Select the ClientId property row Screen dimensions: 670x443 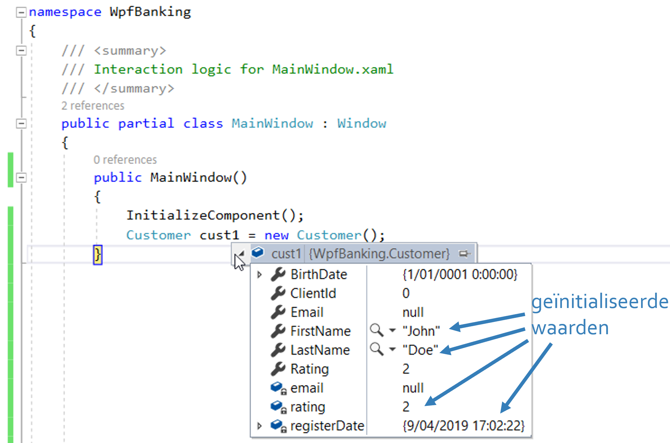pos(313,293)
